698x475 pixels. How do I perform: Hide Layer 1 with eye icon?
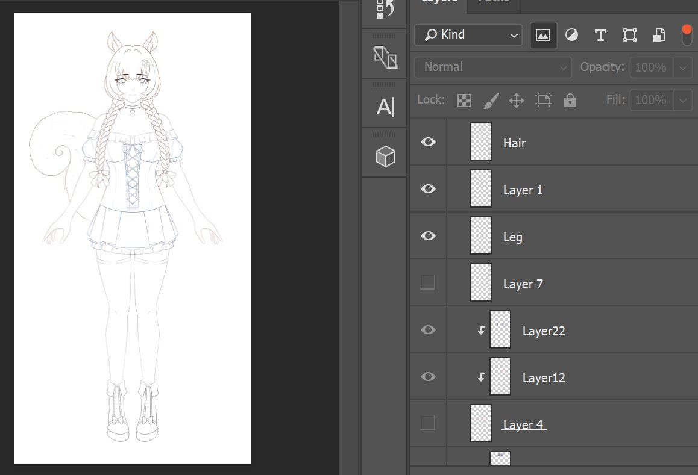click(x=428, y=189)
